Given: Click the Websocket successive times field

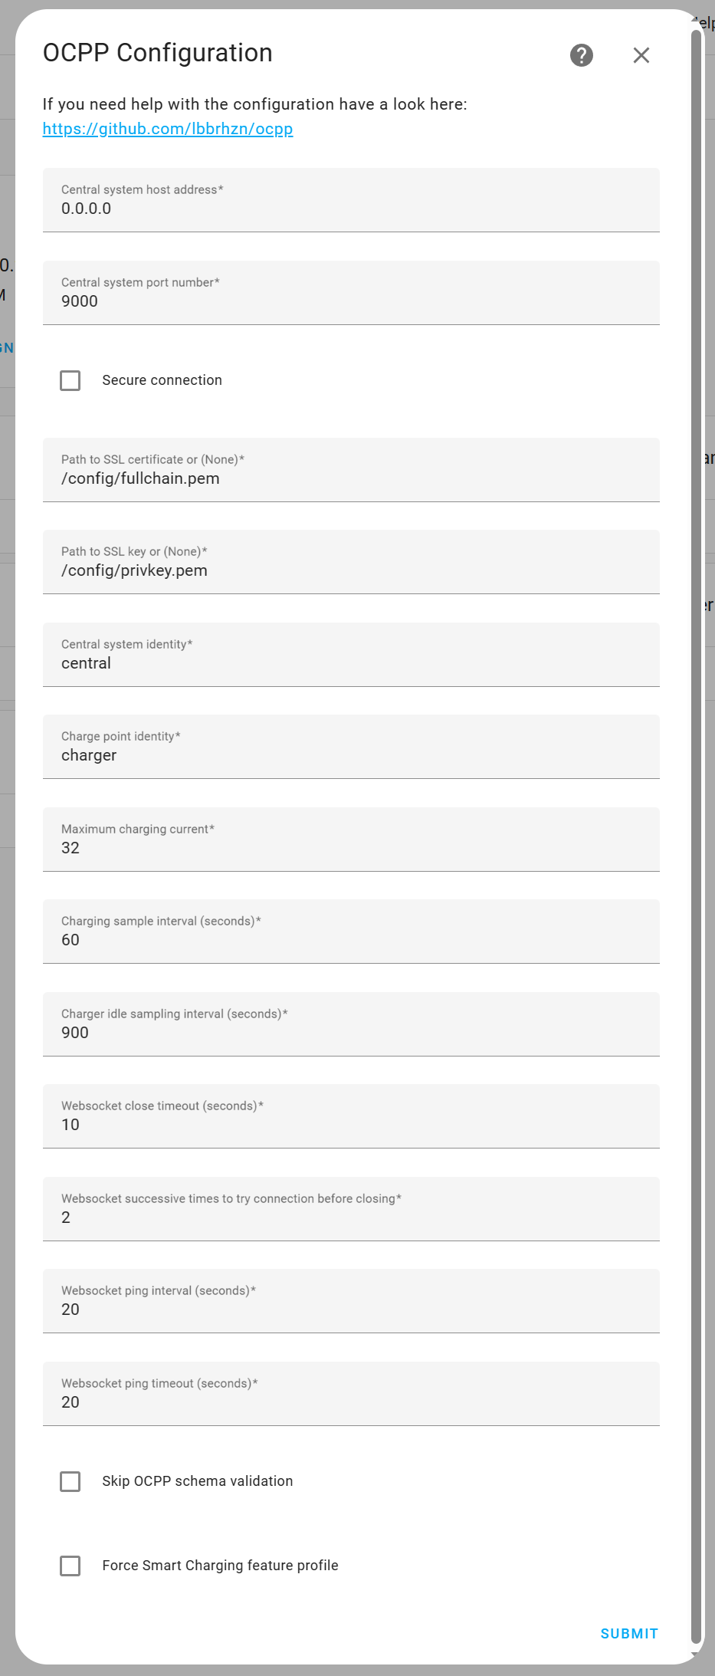Looking at the screenshot, I should tap(351, 1210).
